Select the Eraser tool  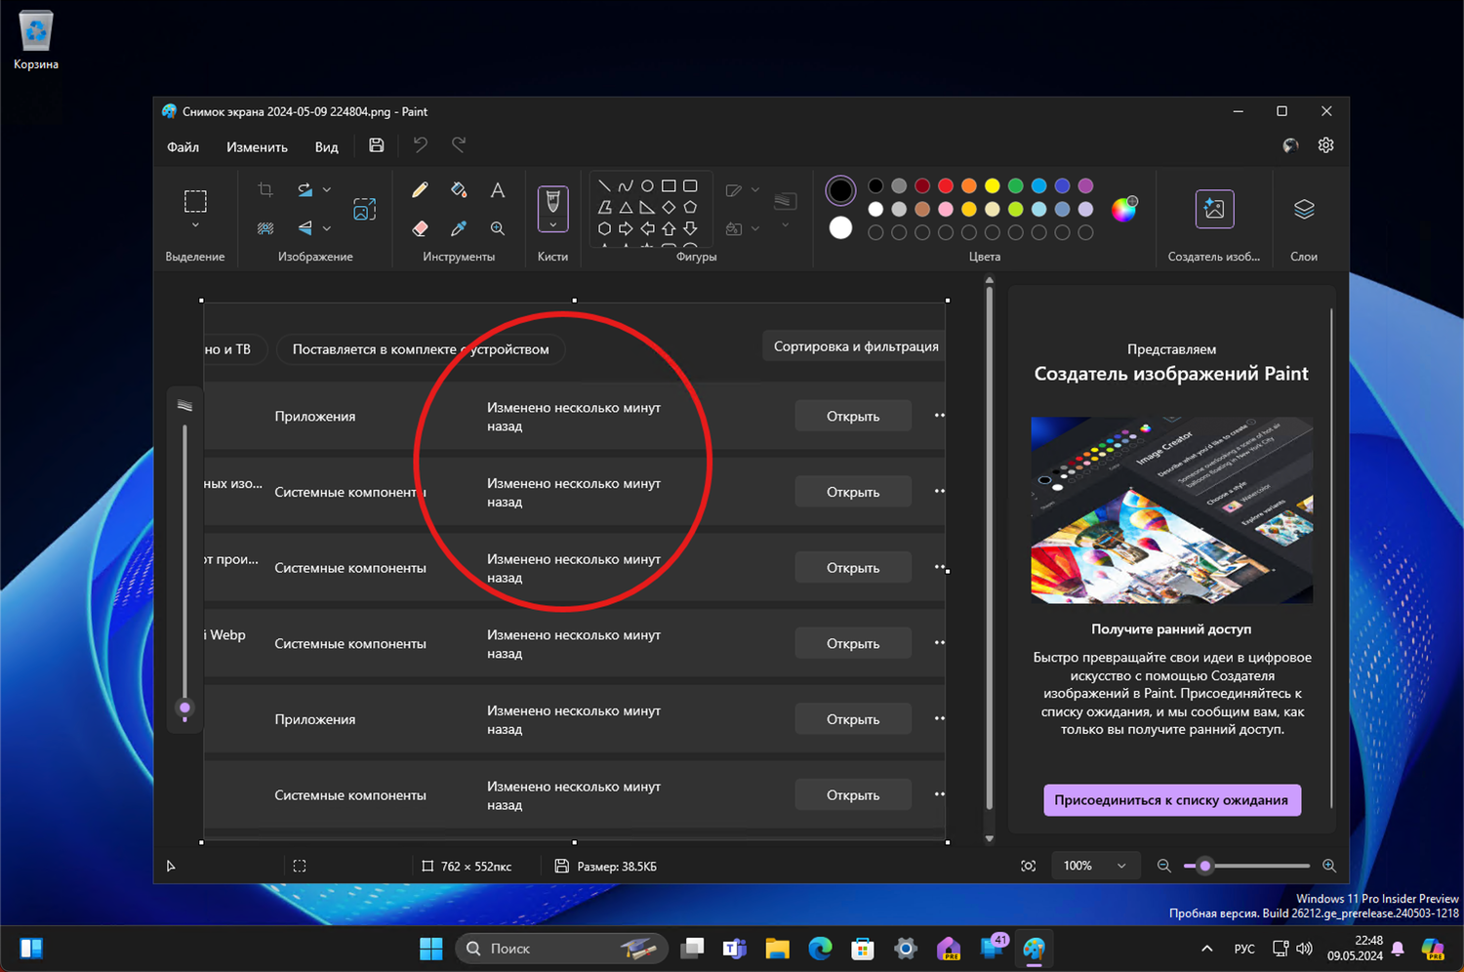(420, 228)
